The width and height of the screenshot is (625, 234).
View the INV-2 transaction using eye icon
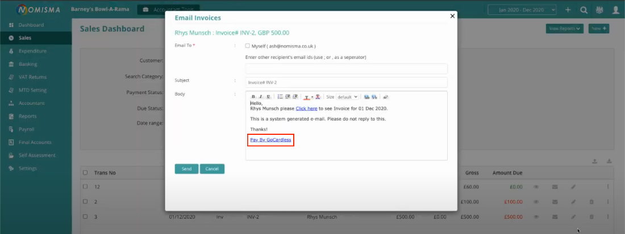(536, 217)
